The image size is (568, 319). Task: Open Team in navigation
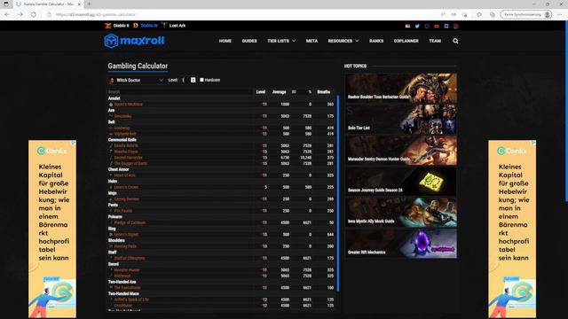pos(435,41)
